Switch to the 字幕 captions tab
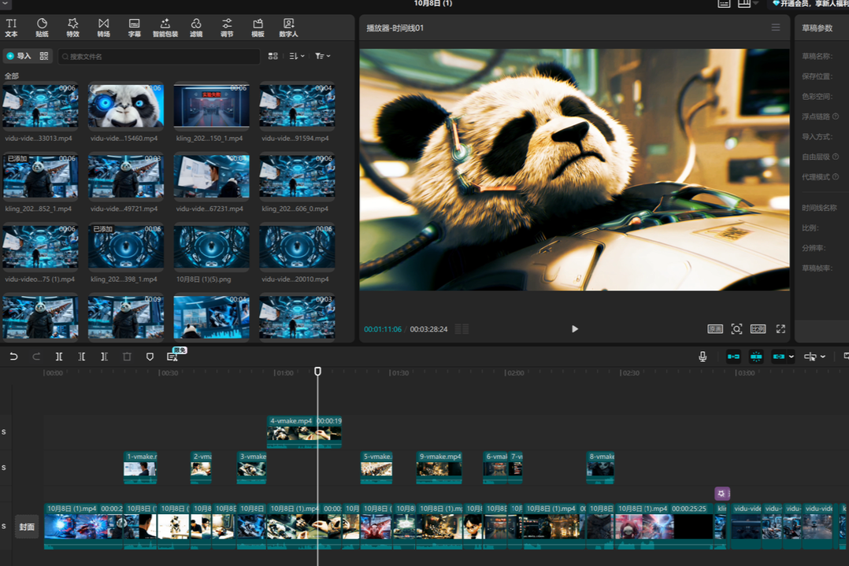 (x=134, y=28)
